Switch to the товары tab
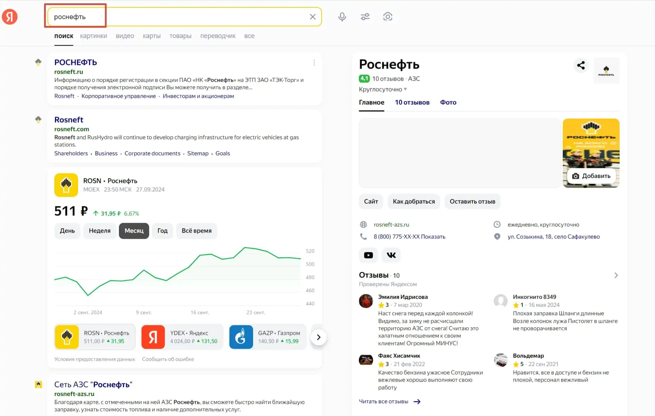Viewport: 655px width, 416px height. 181,36
